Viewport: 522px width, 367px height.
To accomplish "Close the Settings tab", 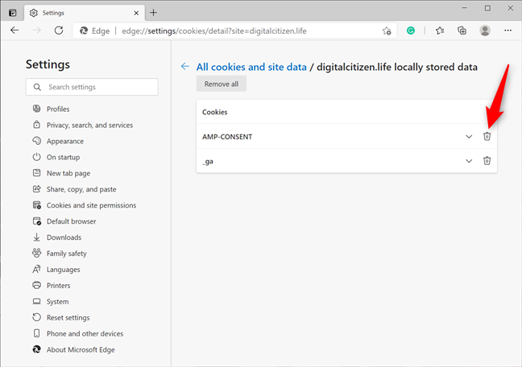I will click(x=136, y=13).
